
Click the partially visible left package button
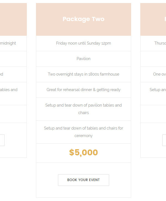pos(2,140)
